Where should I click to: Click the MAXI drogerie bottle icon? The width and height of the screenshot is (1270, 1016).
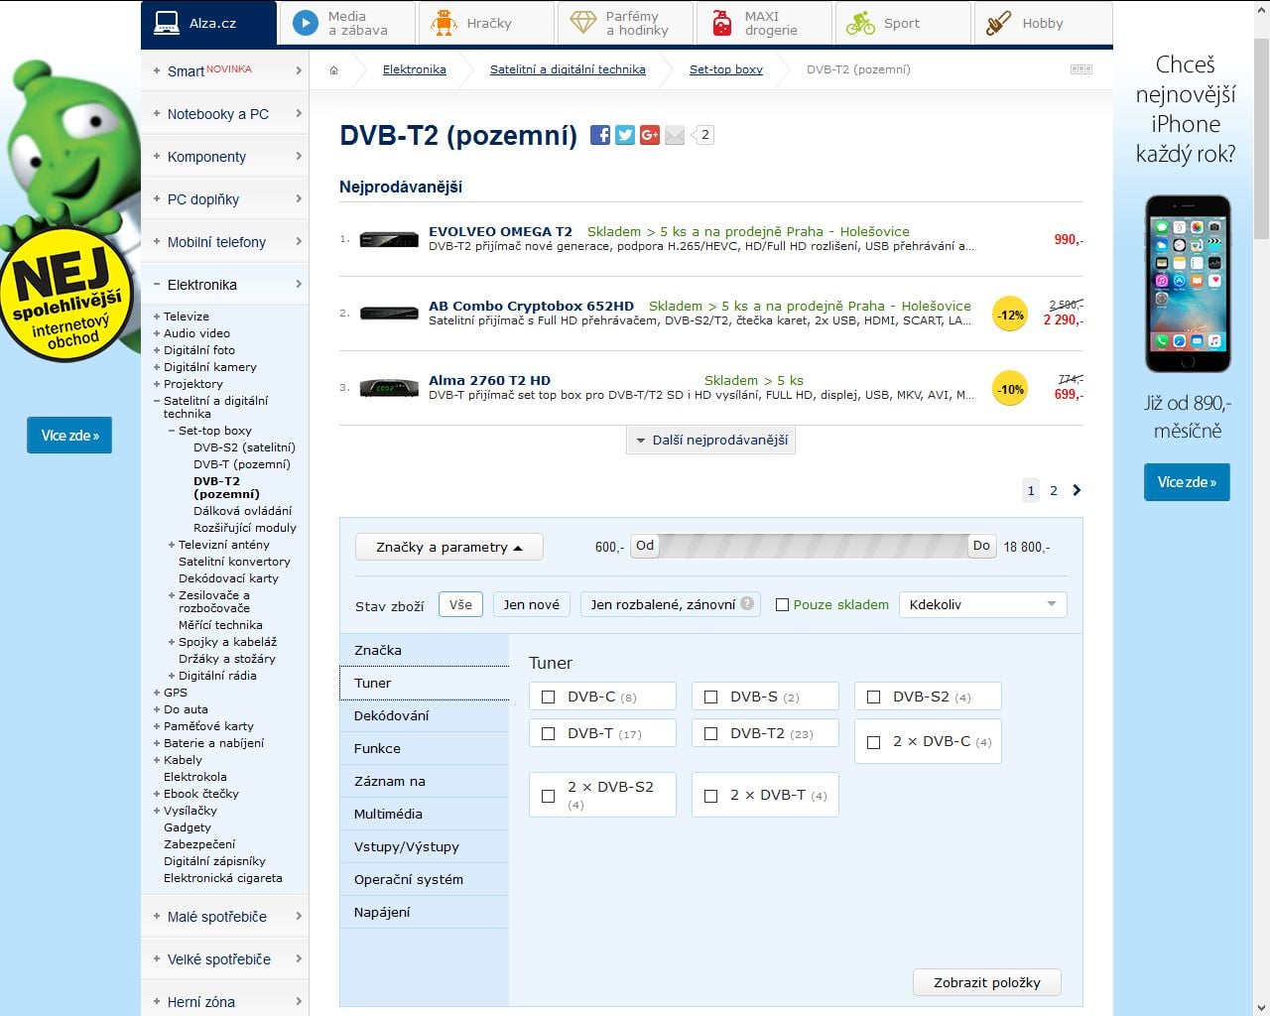point(722,23)
